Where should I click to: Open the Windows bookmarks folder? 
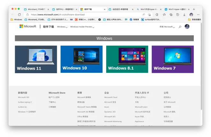pos(16,19)
